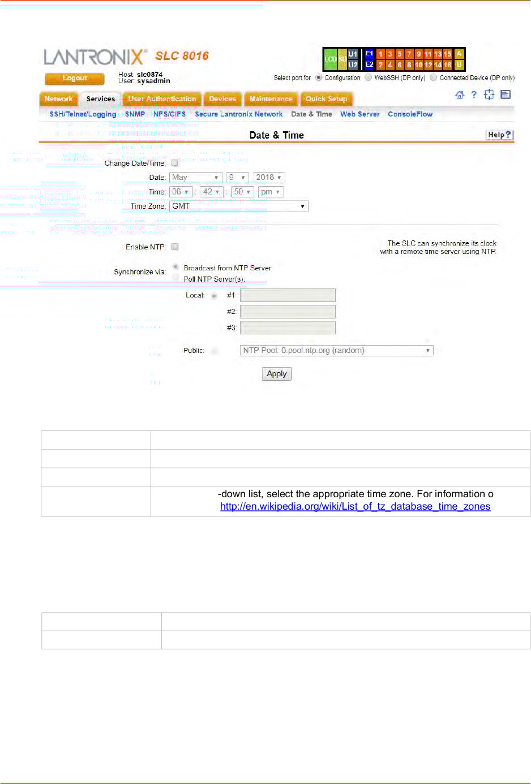Enable NTP checkbox
531x784 pixels.
pyautogui.click(x=175, y=247)
